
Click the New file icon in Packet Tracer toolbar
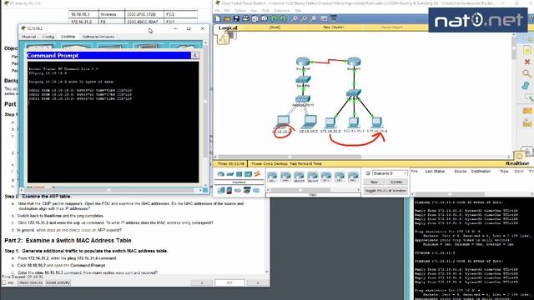pyautogui.click(x=218, y=18)
